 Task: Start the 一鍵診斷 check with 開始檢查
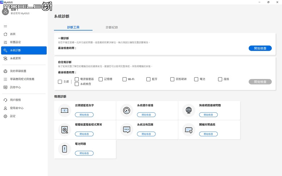click(260, 48)
